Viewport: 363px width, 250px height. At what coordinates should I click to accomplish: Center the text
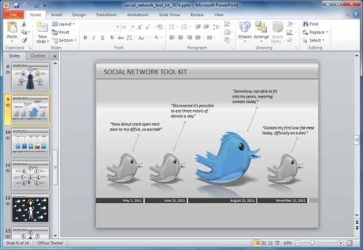tap(180, 37)
